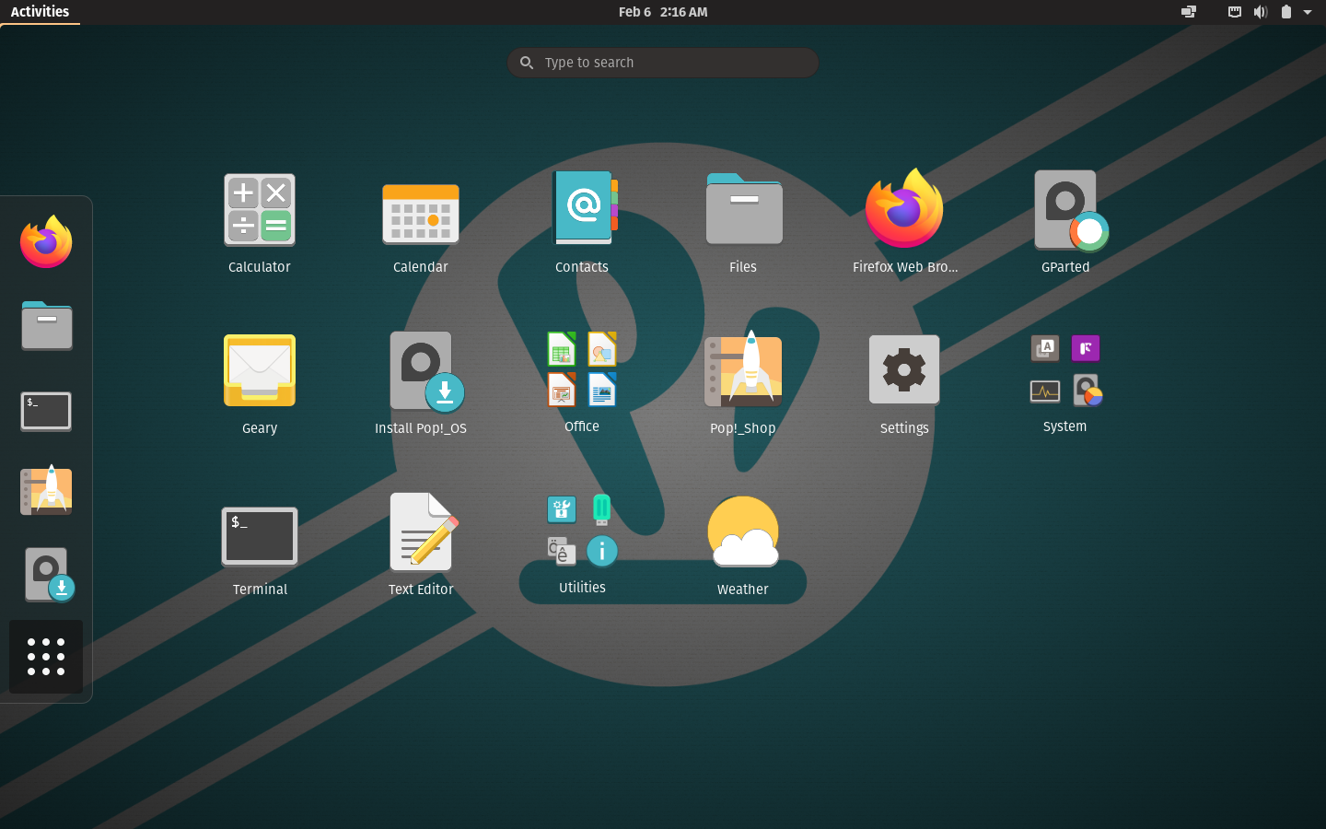Launch the Calendar app
This screenshot has height=829, width=1326.
tap(420, 213)
